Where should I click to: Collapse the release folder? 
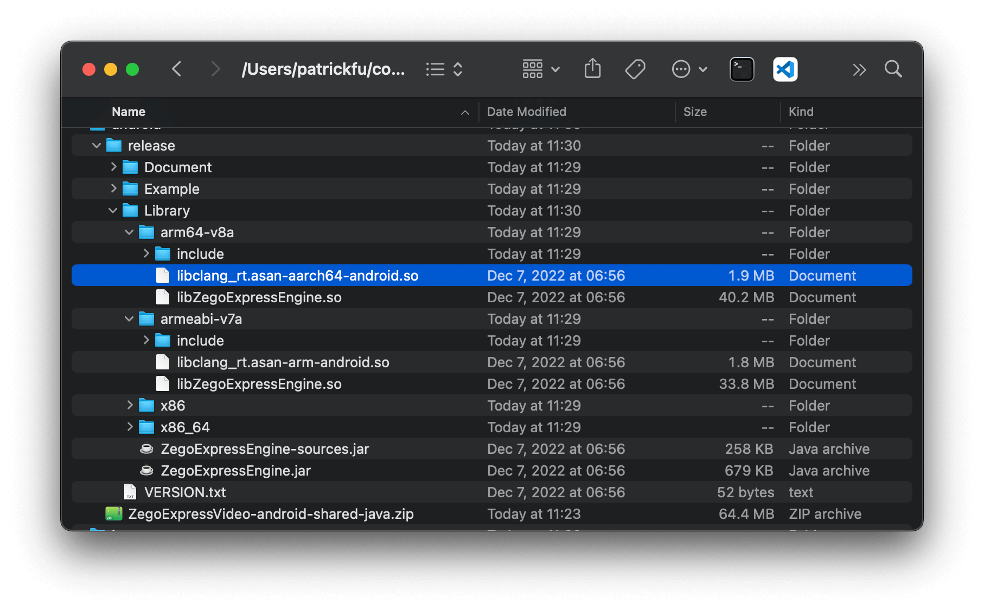(97, 146)
